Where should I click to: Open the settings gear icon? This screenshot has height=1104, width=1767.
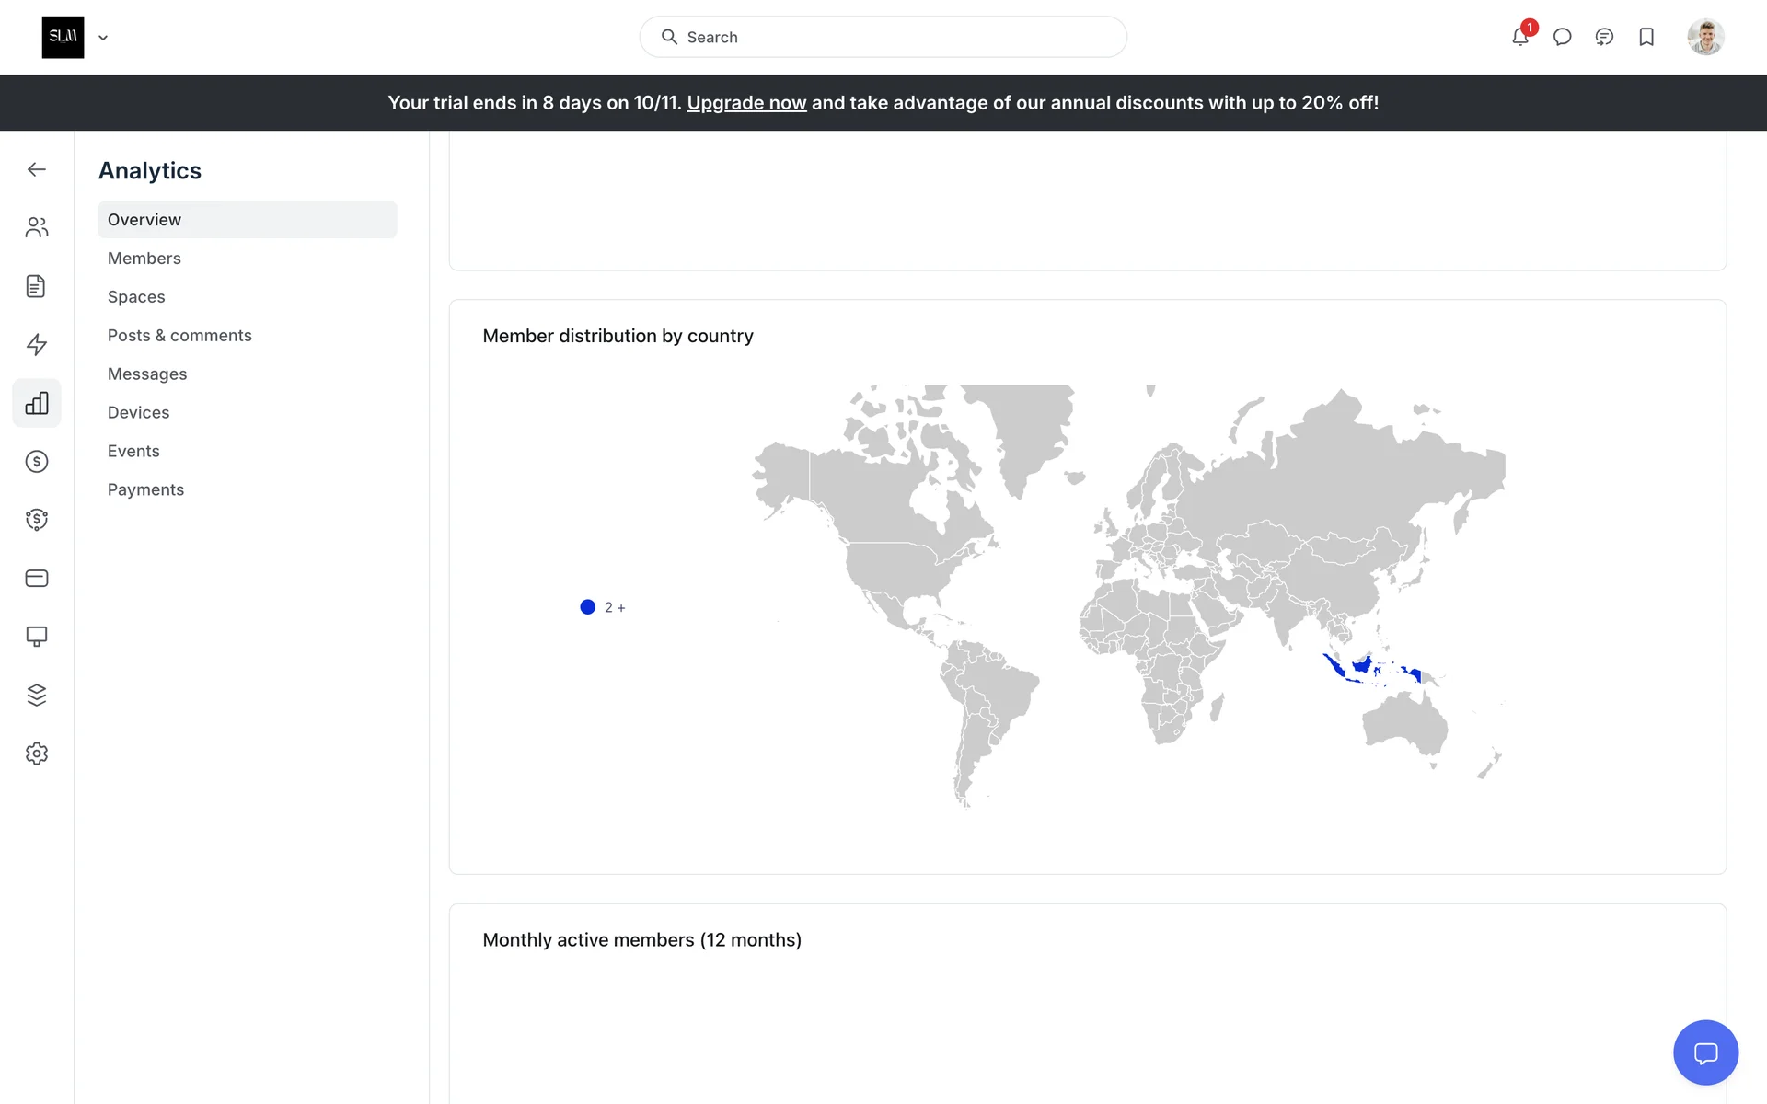37,753
